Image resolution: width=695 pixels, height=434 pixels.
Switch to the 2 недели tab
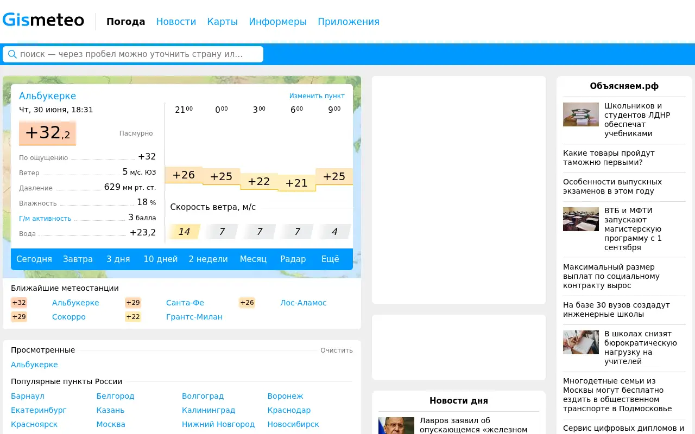pos(208,259)
